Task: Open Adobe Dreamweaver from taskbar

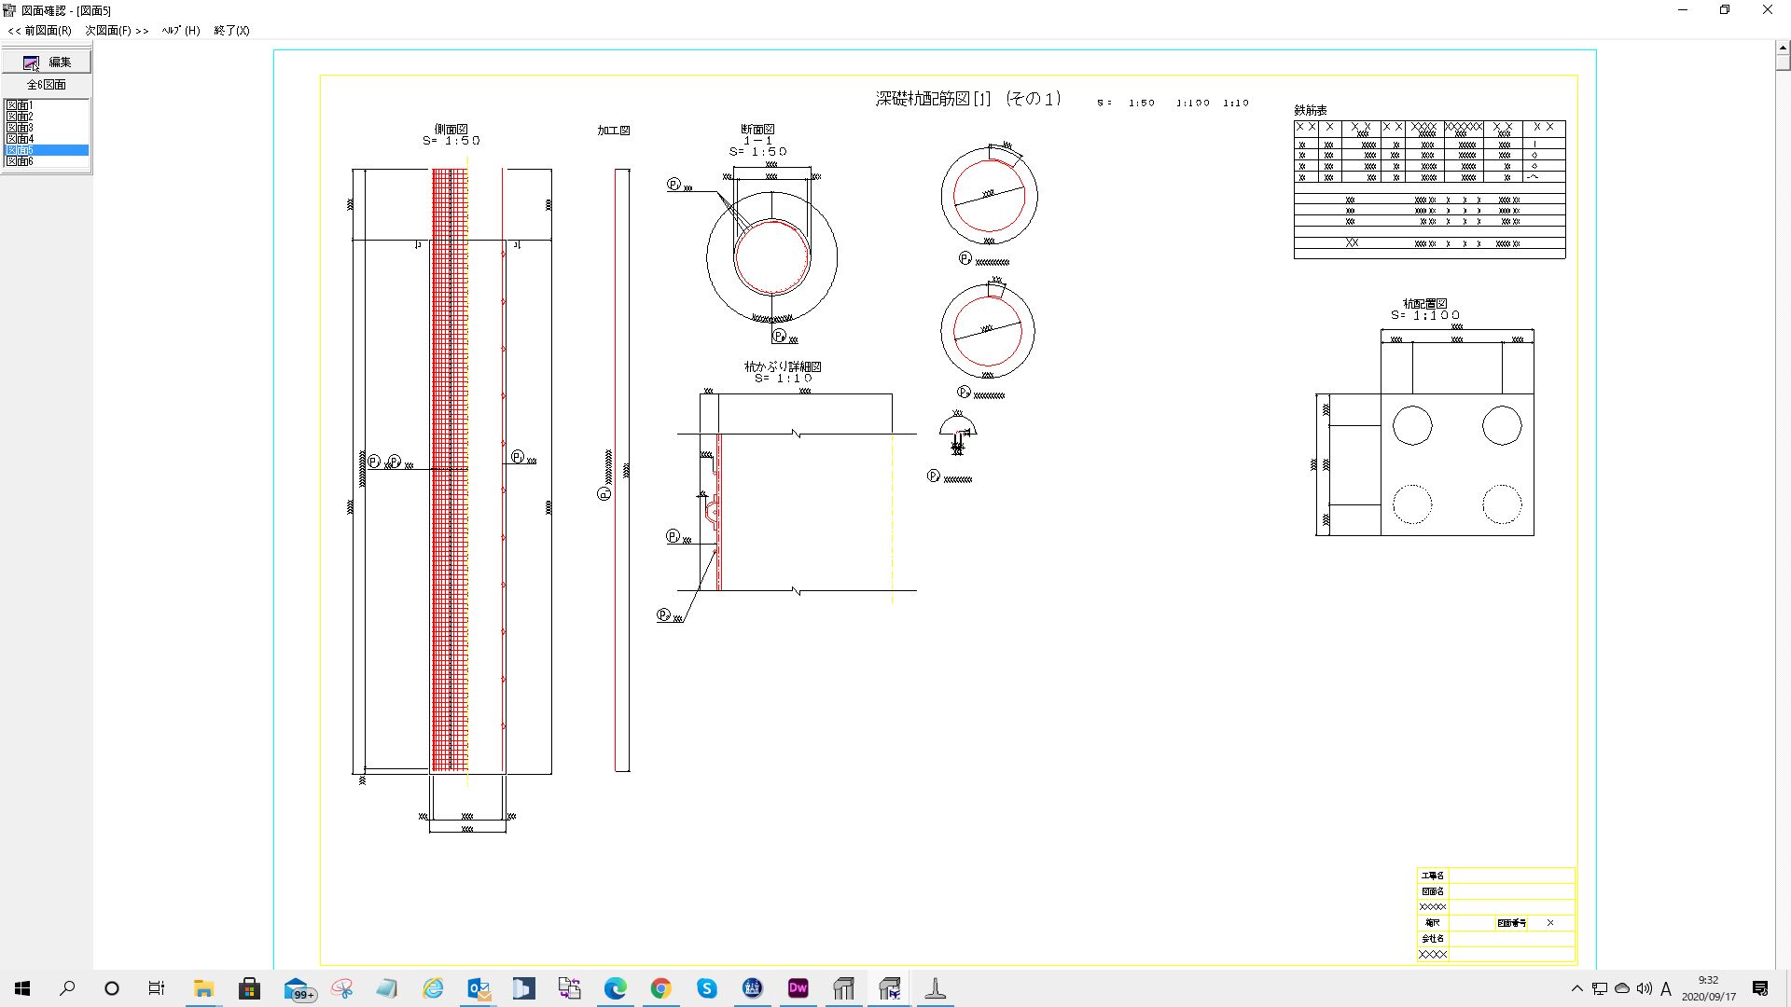Action: tap(798, 988)
